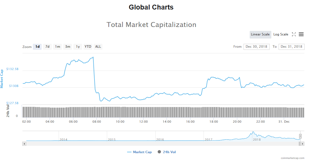Screen dimensions: 309x163
Task: Switch chart to Log Scale
Action: click(x=281, y=34)
